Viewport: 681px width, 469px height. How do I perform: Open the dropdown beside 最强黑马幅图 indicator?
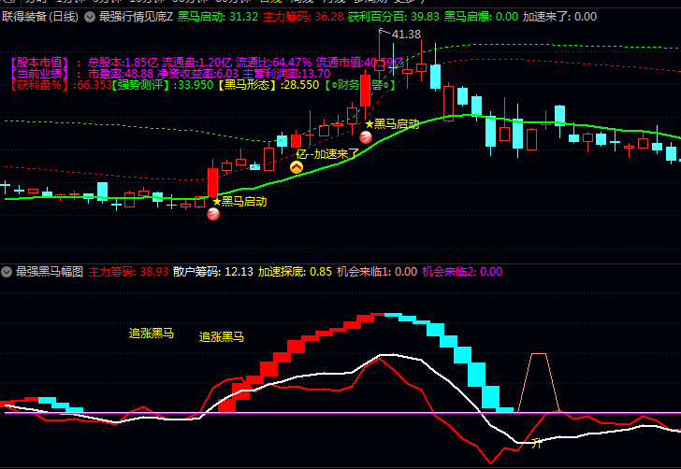point(7,272)
